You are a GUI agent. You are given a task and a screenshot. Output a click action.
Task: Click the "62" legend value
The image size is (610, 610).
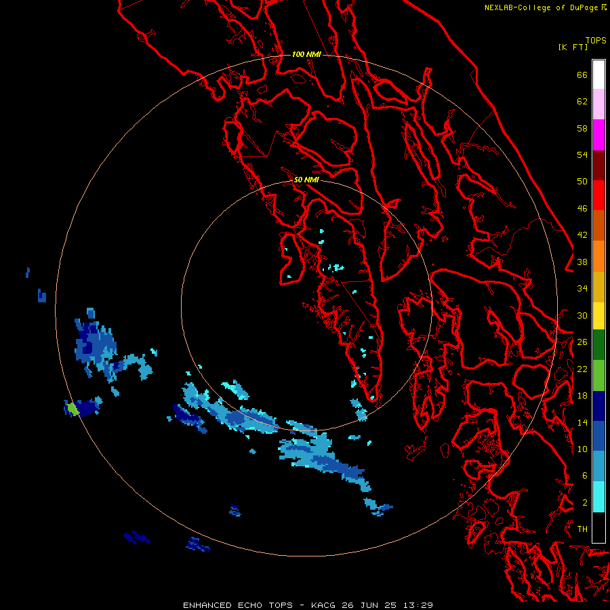582,102
